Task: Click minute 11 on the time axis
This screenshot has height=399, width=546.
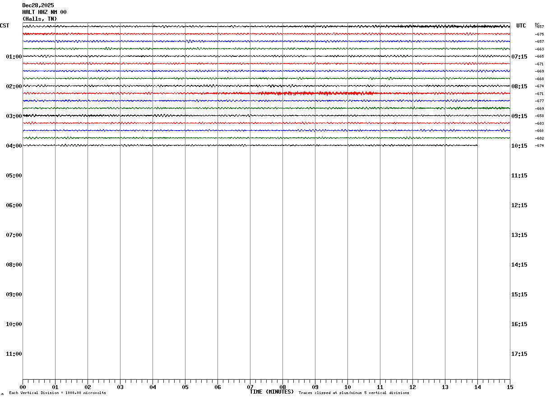Action: click(380, 387)
